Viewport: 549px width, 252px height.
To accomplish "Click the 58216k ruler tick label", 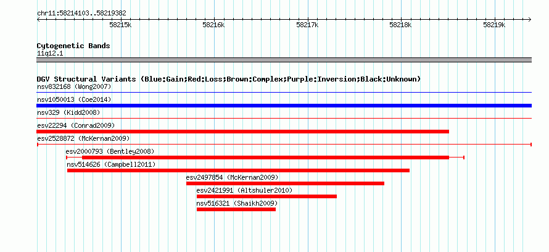I will tap(214, 25).
